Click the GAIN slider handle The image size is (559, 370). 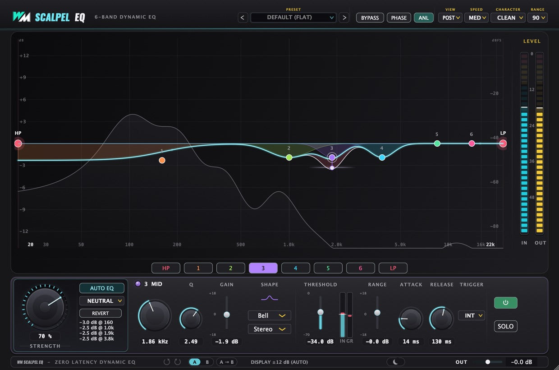coord(227,314)
